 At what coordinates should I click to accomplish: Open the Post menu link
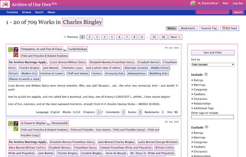[225, 3]
